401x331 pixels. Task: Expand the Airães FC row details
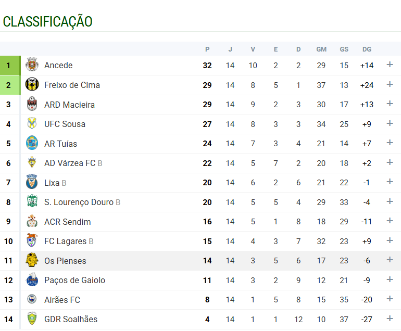pos(390,299)
